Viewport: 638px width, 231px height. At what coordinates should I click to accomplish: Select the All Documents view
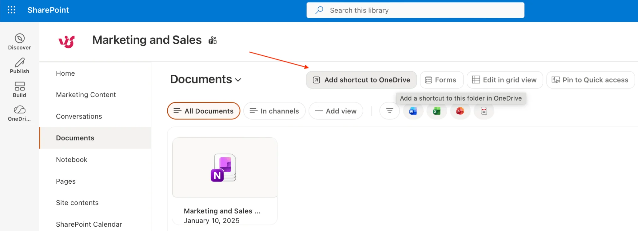[x=203, y=111]
